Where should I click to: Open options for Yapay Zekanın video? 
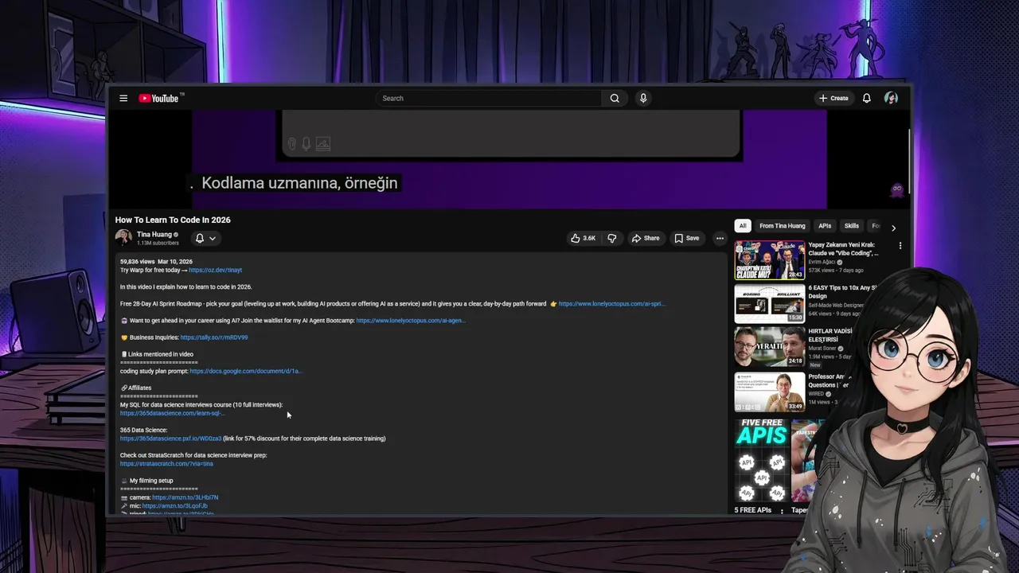tap(900, 246)
